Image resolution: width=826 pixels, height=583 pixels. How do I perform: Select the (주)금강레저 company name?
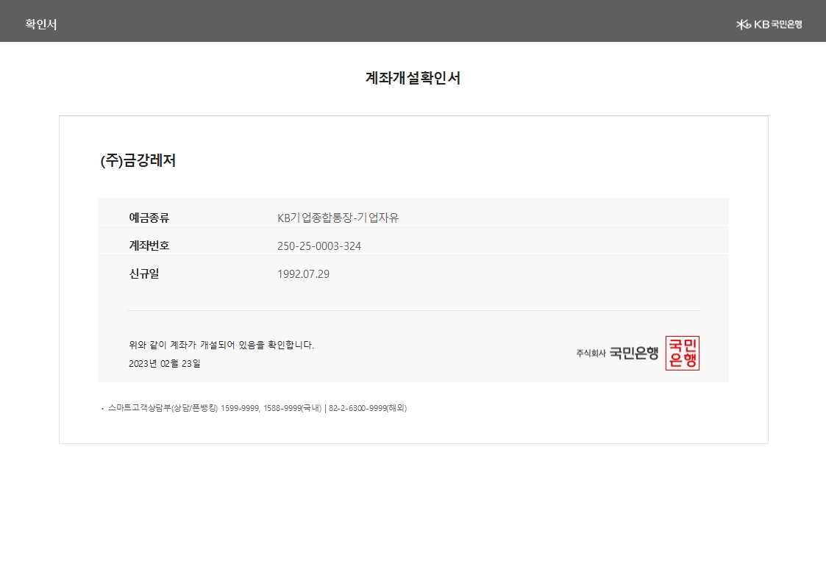point(138,161)
